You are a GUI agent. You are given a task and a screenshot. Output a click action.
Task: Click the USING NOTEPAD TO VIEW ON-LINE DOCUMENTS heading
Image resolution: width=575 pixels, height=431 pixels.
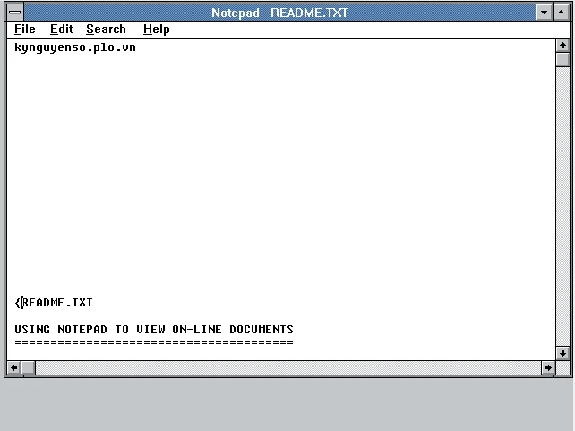tap(154, 330)
